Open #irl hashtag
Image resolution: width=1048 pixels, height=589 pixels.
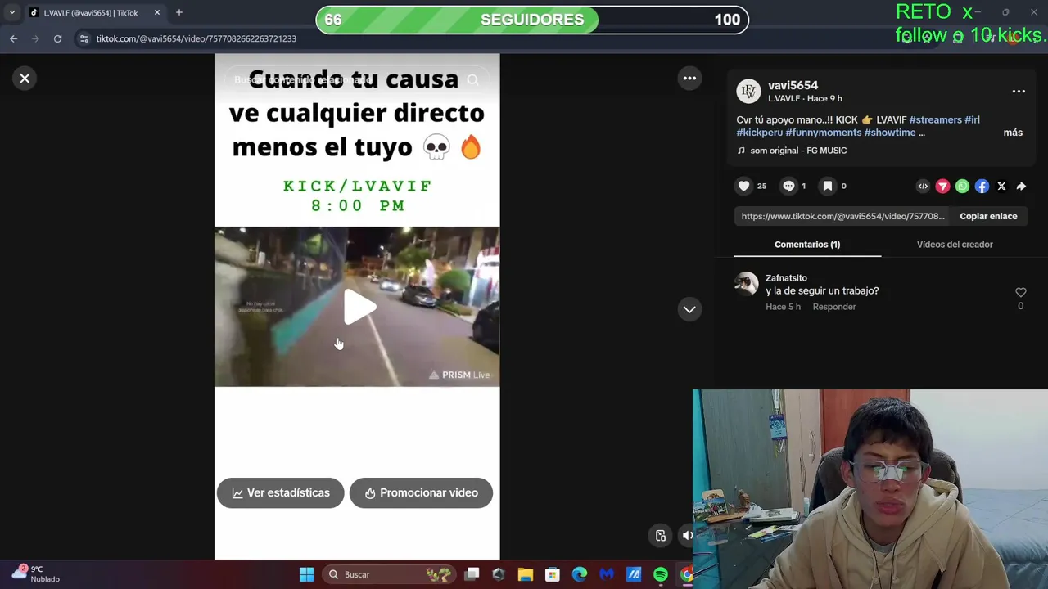(972, 119)
